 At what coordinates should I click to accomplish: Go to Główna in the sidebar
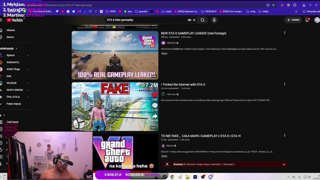[x=11, y=30]
